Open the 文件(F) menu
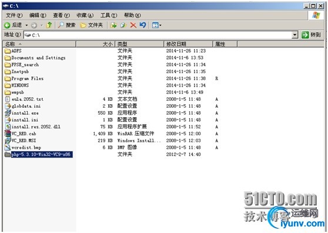328x233 pixels. [14, 15]
